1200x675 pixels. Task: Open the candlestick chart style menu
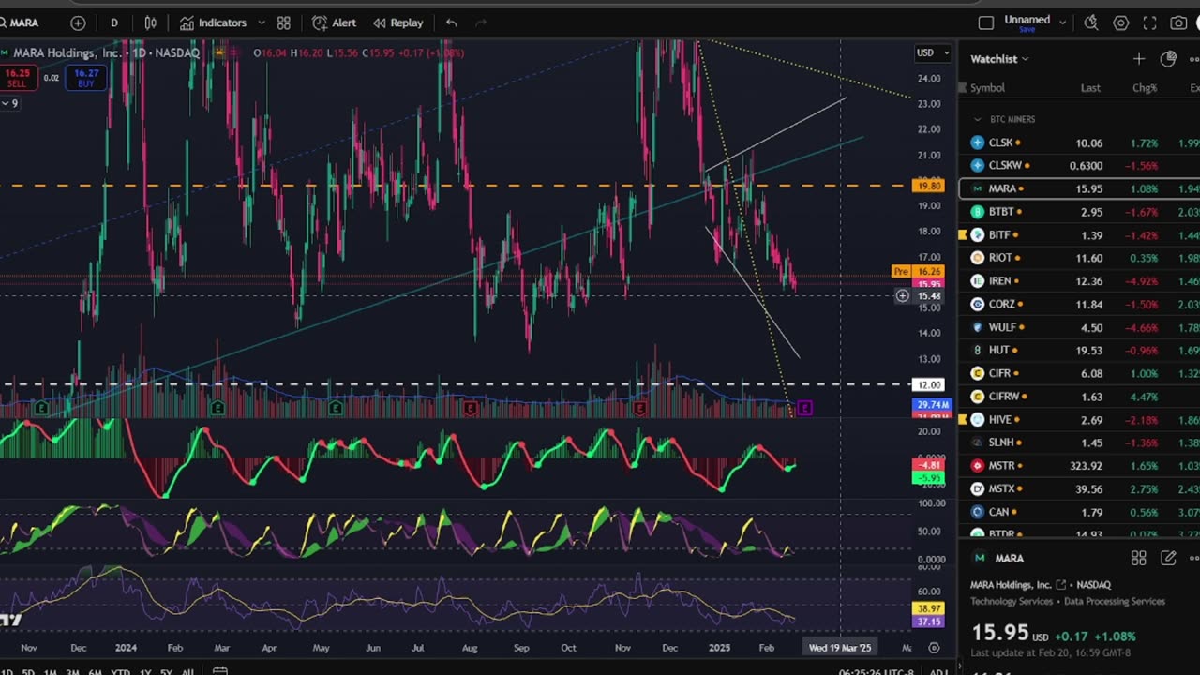click(150, 22)
